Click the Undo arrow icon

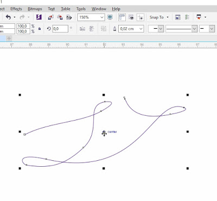coord(8,17)
